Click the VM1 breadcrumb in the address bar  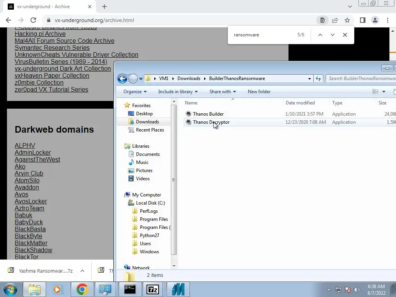click(164, 79)
